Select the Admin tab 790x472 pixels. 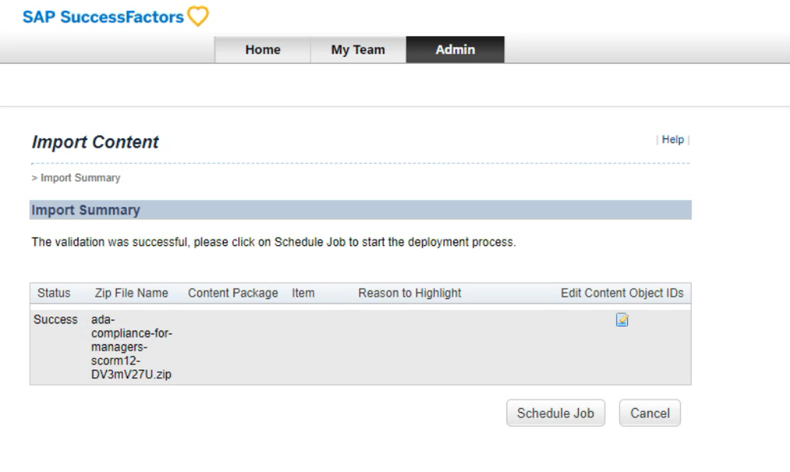[455, 50]
